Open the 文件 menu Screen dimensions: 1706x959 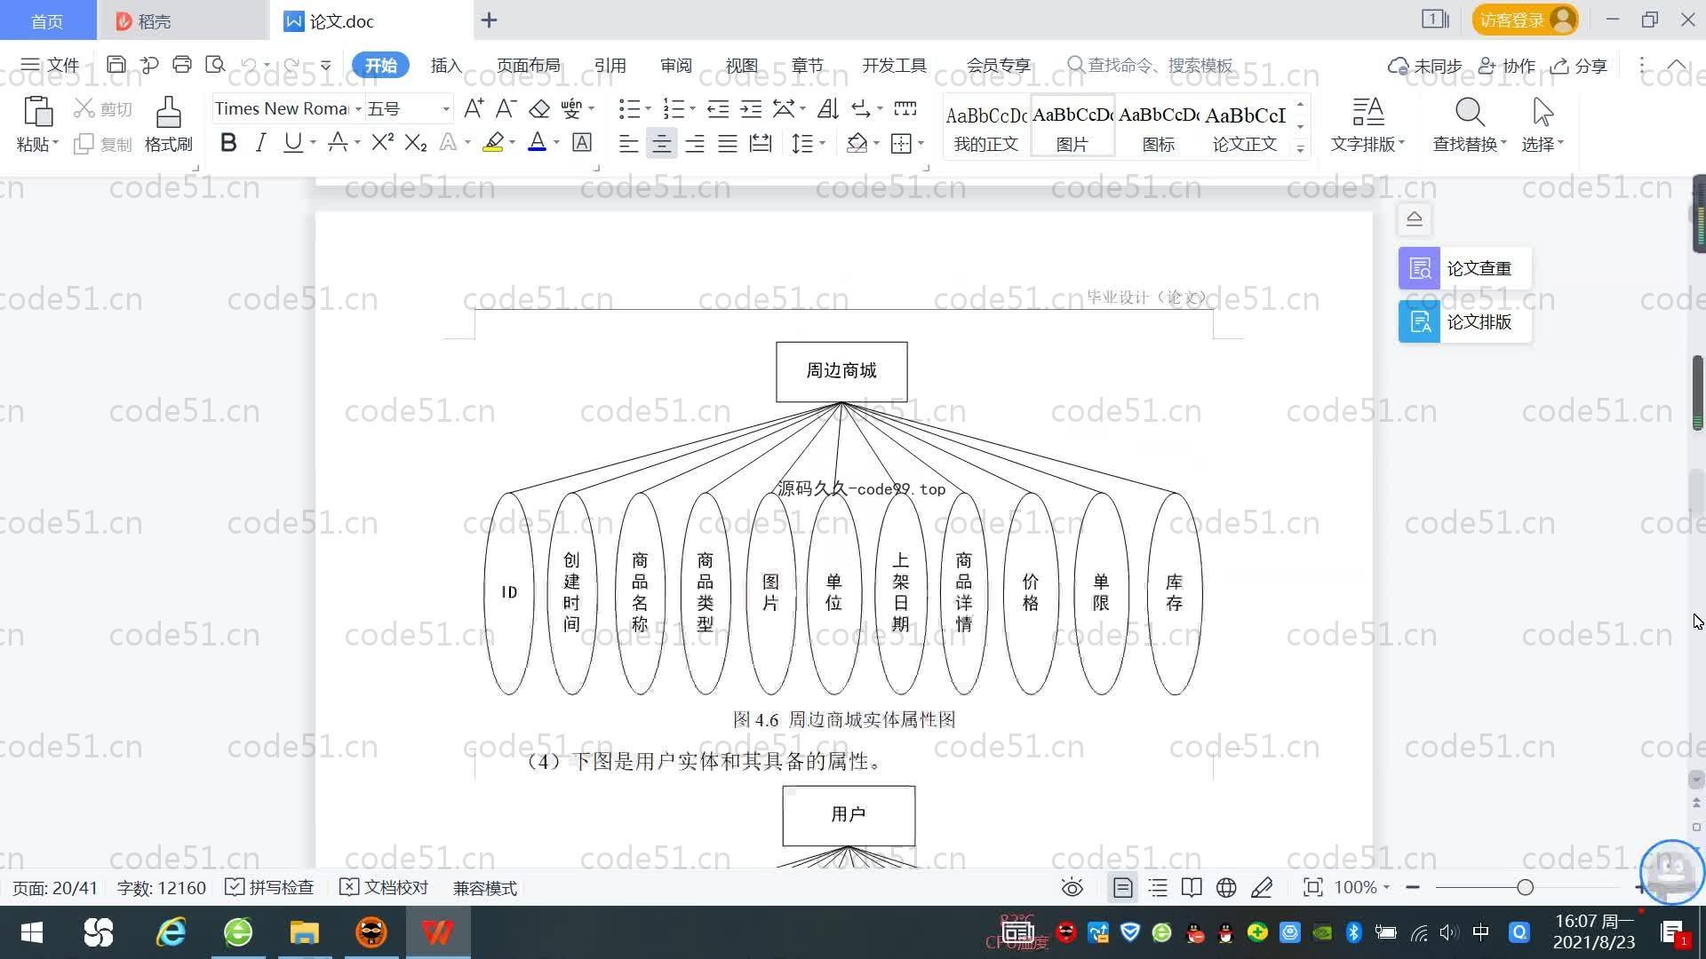(x=50, y=65)
